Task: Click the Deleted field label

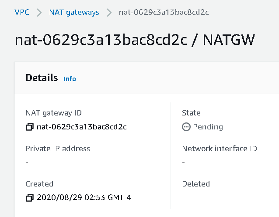Action: click(x=196, y=184)
